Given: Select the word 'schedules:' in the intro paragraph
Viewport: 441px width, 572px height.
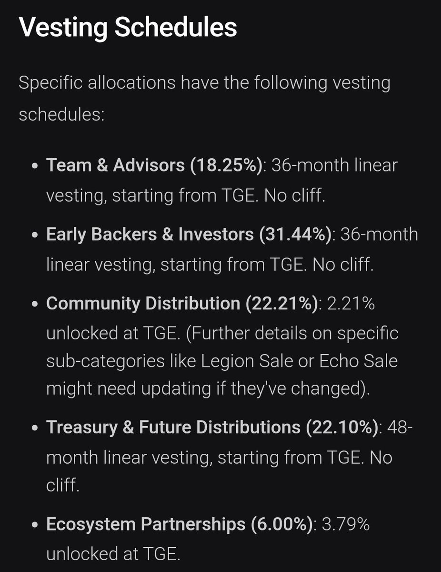Looking at the screenshot, I should click(61, 114).
